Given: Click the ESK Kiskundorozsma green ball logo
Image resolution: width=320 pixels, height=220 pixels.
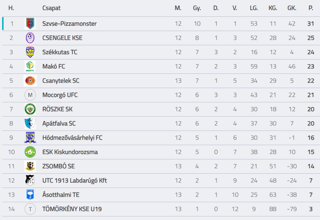Looking at the screenshot, I should [x=30, y=152].
